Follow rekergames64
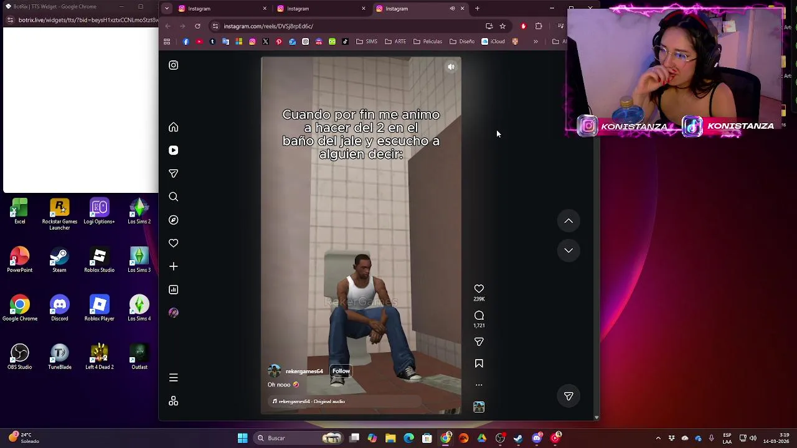Viewport: 797px width, 448px height. [341, 371]
